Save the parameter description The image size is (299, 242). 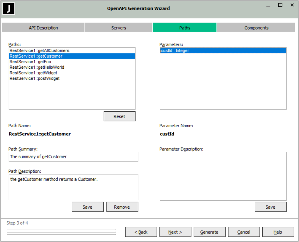[x=270, y=207]
